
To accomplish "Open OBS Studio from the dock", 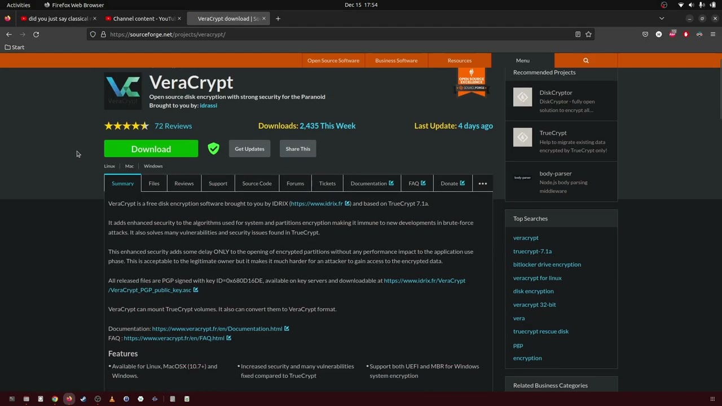I will click(x=98, y=399).
